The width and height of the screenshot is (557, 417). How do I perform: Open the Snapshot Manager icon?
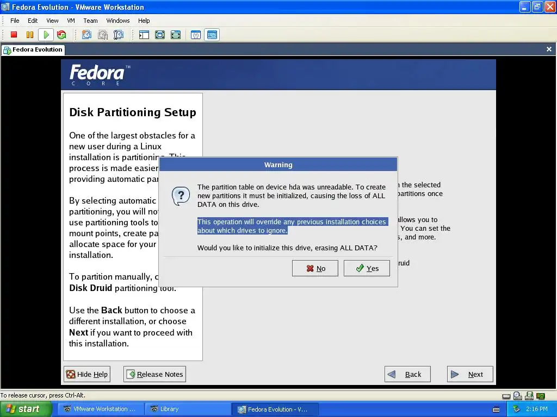119,35
